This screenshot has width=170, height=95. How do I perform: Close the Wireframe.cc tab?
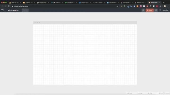(160, 3)
